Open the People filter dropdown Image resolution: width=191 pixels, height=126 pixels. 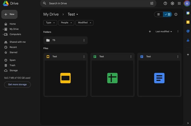66,23
